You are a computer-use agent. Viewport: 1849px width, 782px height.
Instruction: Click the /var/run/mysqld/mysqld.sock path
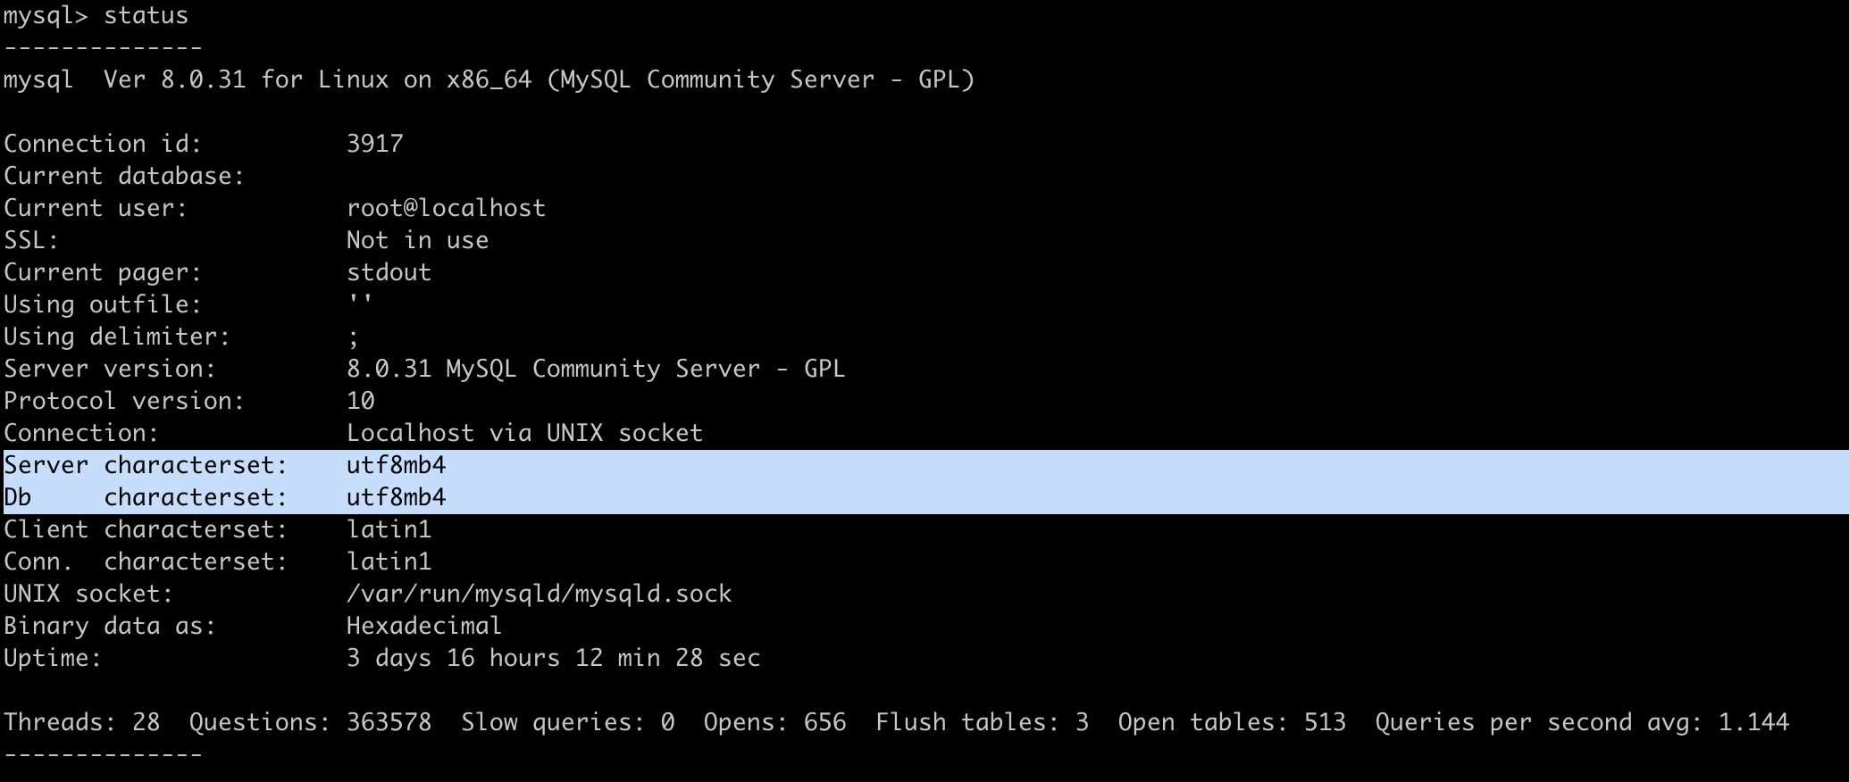coord(539,594)
